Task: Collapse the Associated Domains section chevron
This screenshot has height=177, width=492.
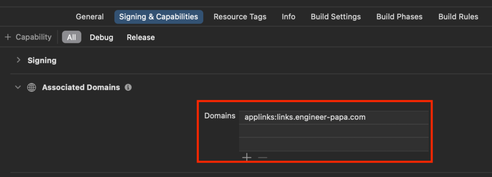Action: pyautogui.click(x=19, y=88)
